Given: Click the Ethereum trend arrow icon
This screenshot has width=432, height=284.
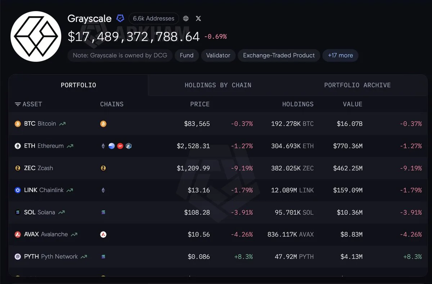Looking at the screenshot, I should click(x=70, y=146).
